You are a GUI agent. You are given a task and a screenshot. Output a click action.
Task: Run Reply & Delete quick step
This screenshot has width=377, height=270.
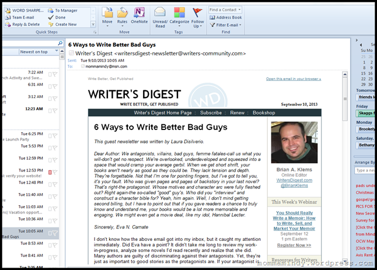[23, 24]
